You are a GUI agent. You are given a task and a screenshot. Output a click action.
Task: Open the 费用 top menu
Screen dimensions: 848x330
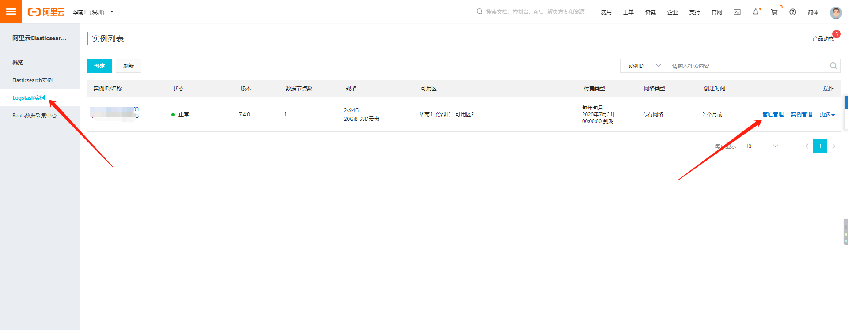(606, 12)
